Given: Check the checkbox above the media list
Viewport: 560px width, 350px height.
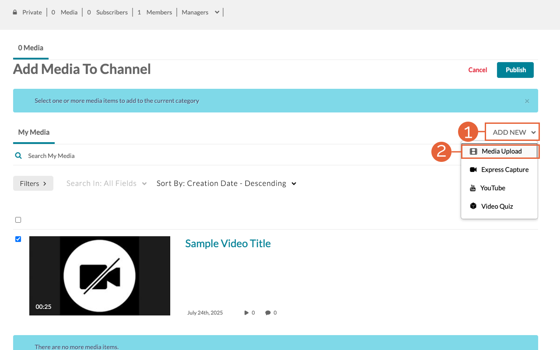Looking at the screenshot, I should [x=18, y=220].
